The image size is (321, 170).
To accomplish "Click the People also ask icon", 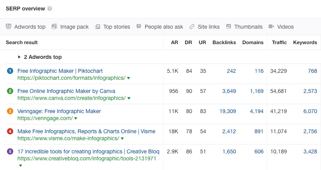I will pos(139,26).
